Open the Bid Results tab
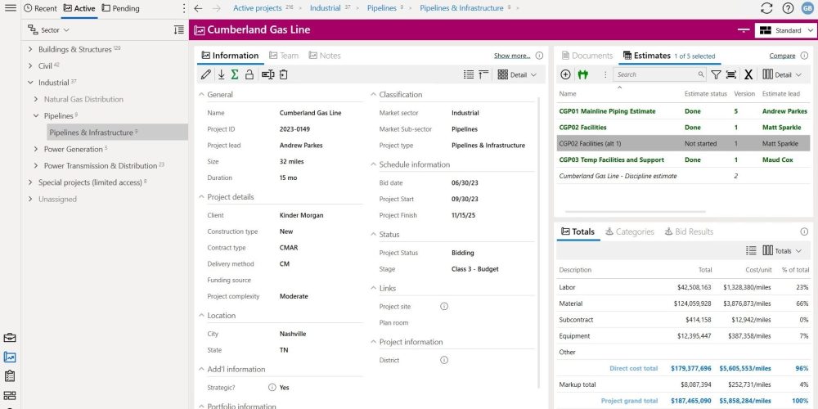This screenshot has height=409, width=818. tap(689, 231)
